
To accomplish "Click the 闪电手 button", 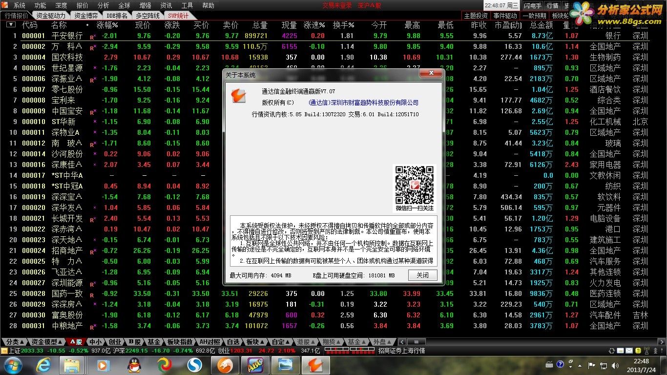I will point(533,5).
